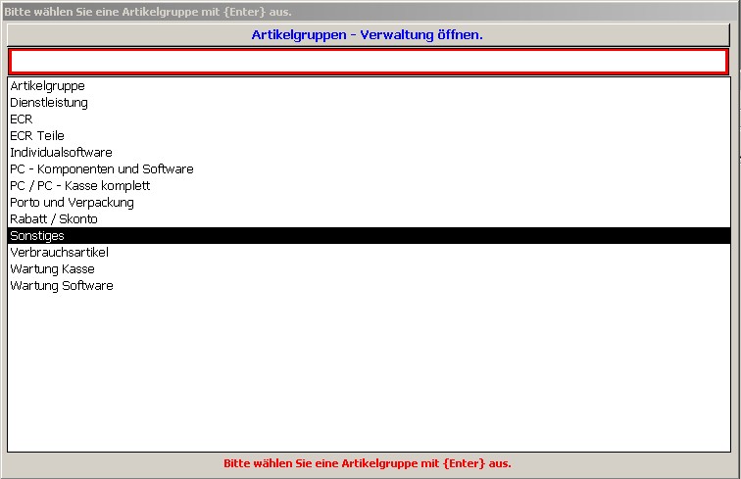Click the red hint text at bottom
This screenshot has width=741, height=479.
coord(368,463)
